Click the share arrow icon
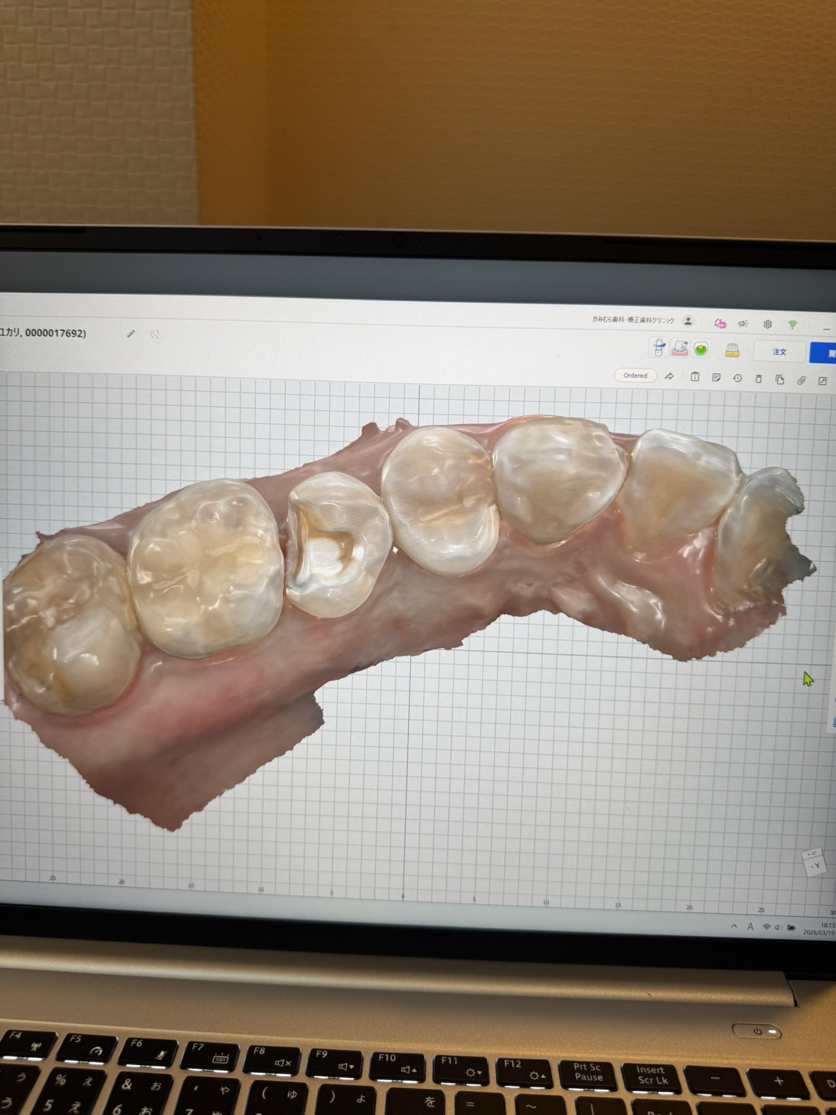The width and height of the screenshot is (836, 1115). click(x=669, y=376)
